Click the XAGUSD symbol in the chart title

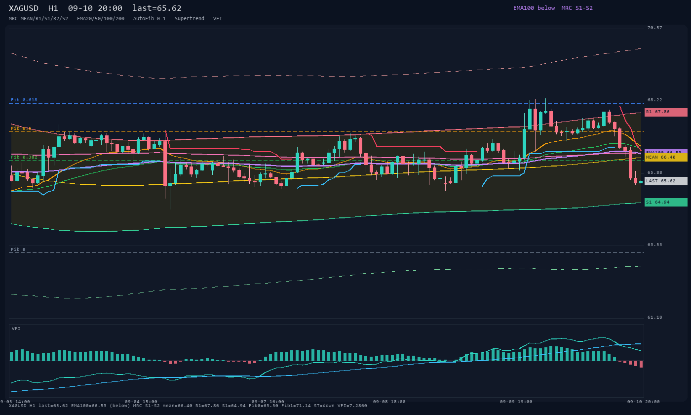coord(24,8)
